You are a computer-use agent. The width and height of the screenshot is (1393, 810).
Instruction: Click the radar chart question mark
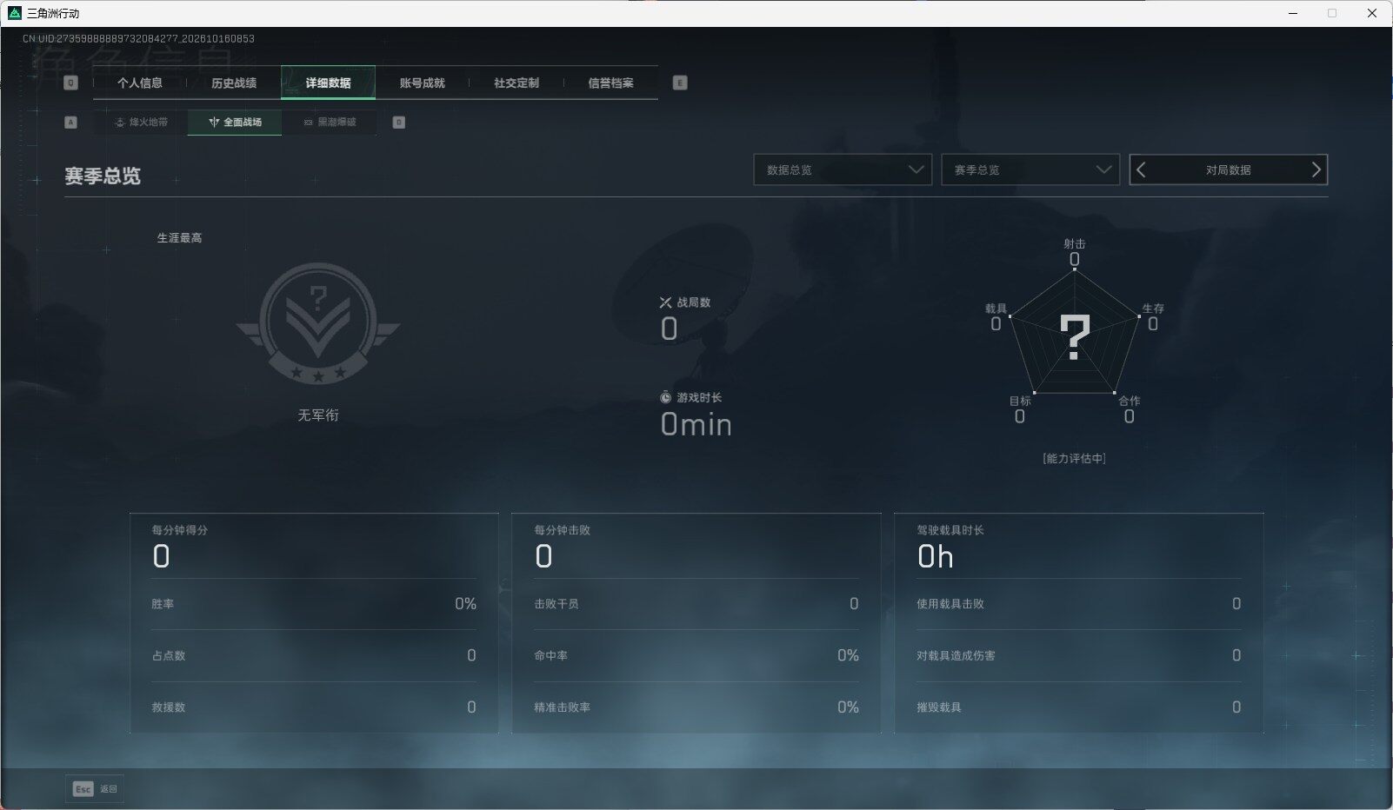pos(1075,338)
